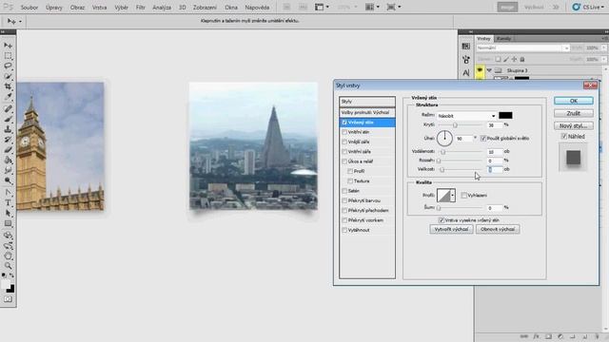
Task: Click the Obnovit výchozí button
Action: tap(498, 229)
